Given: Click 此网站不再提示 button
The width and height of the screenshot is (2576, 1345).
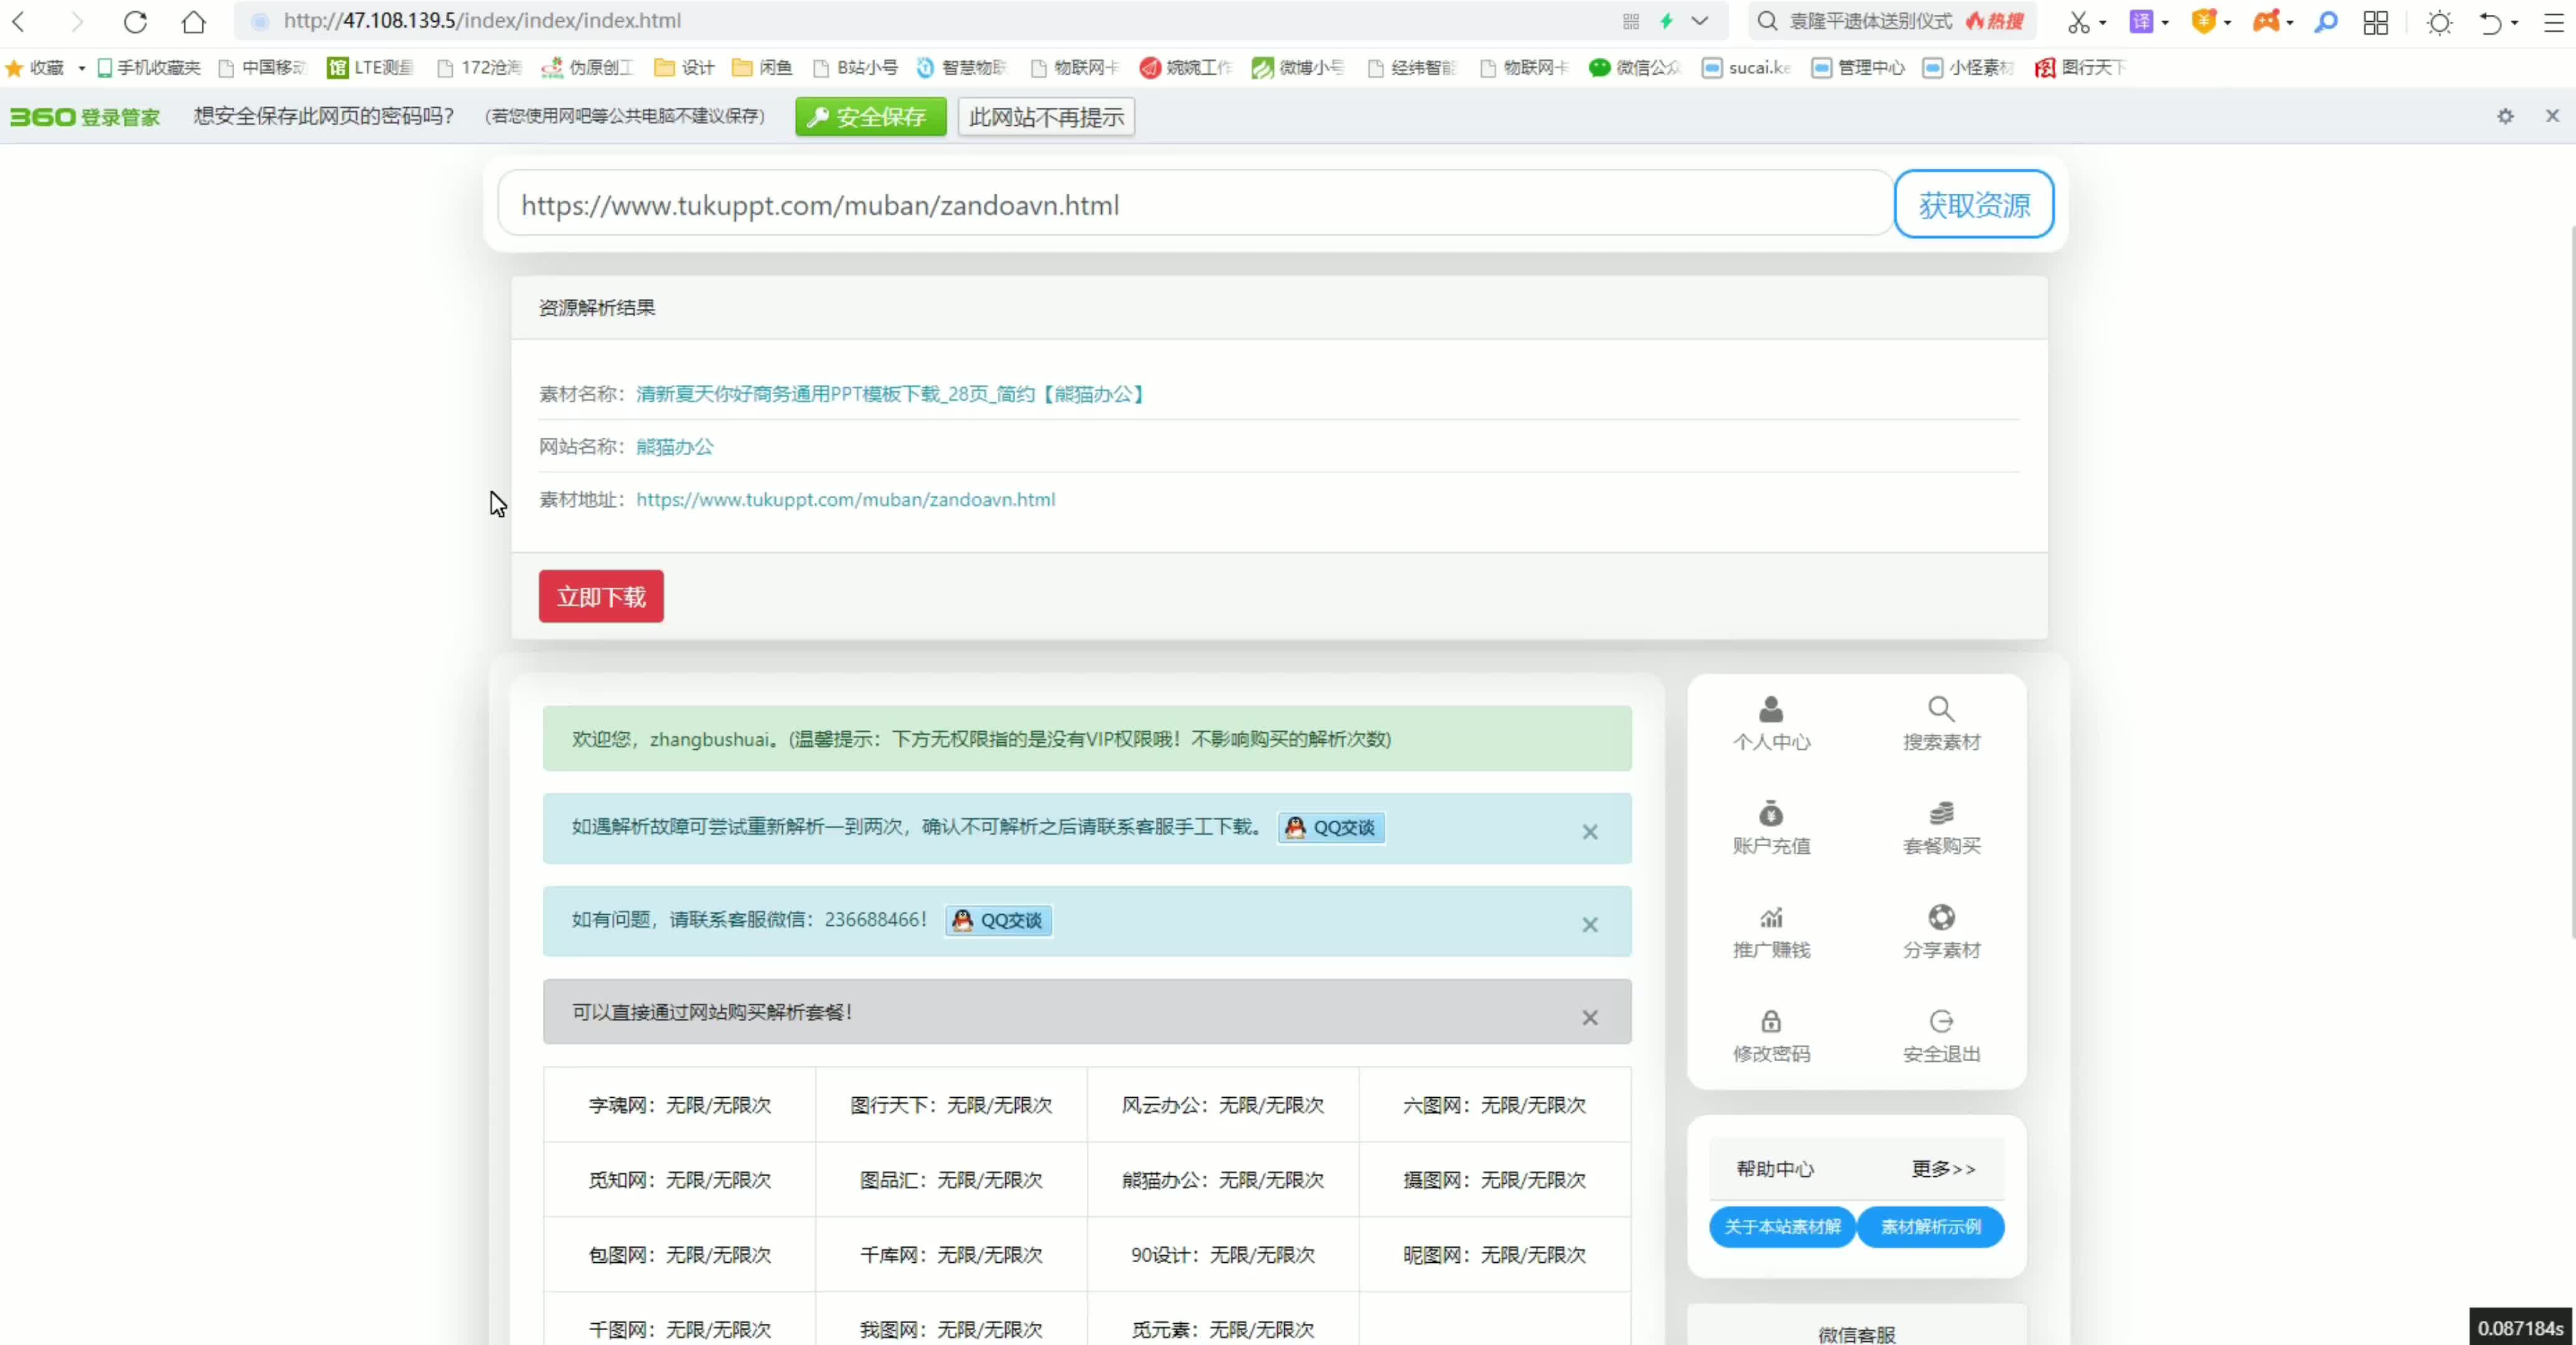Looking at the screenshot, I should click(x=1046, y=117).
